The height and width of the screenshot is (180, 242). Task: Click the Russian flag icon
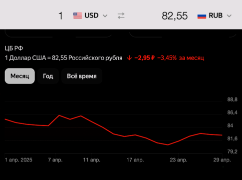click(x=202, y=16)
